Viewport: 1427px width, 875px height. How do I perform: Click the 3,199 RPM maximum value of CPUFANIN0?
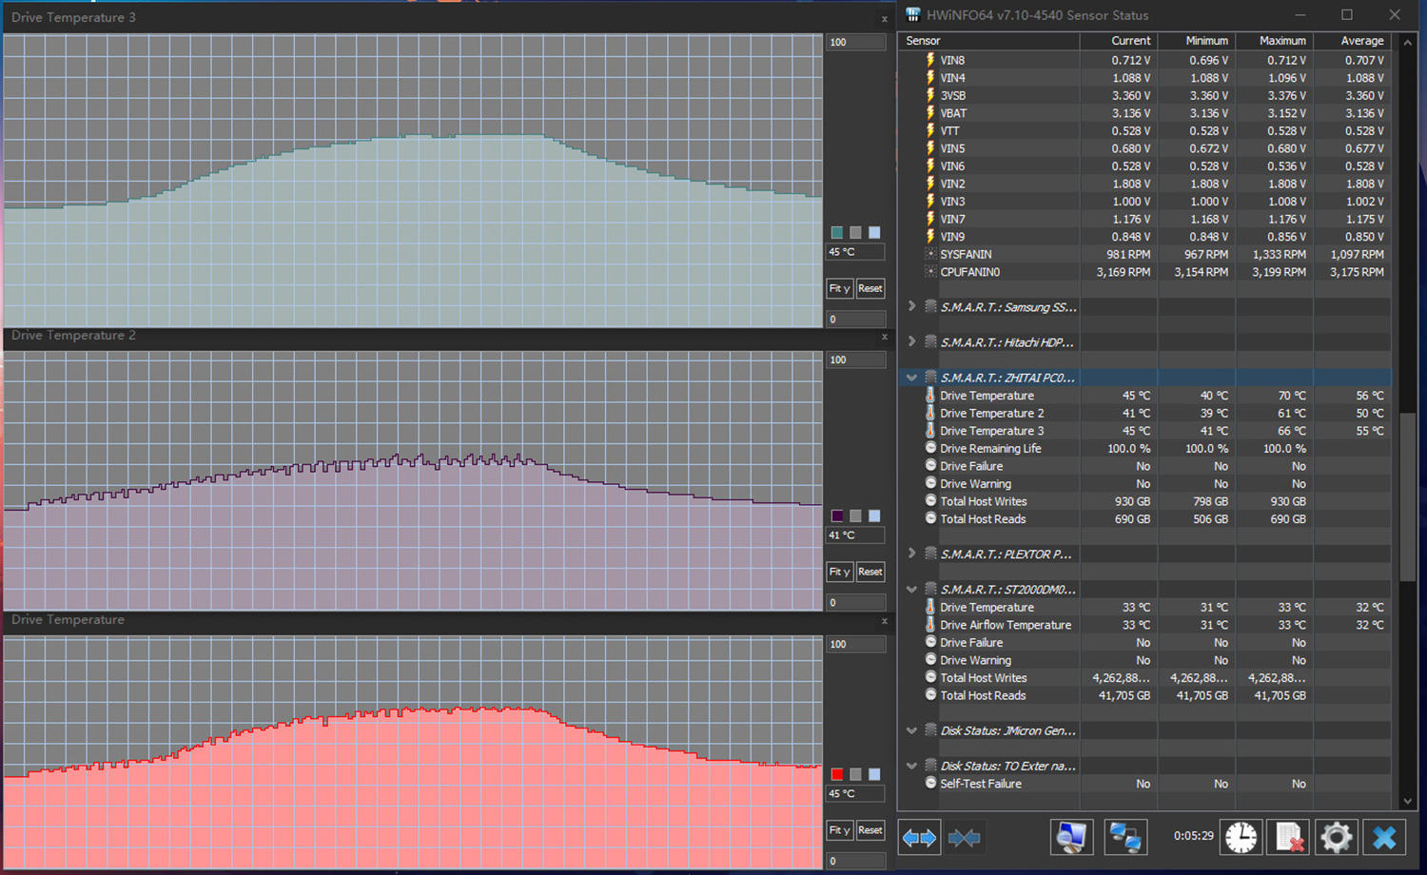[x=1279, y=272]
